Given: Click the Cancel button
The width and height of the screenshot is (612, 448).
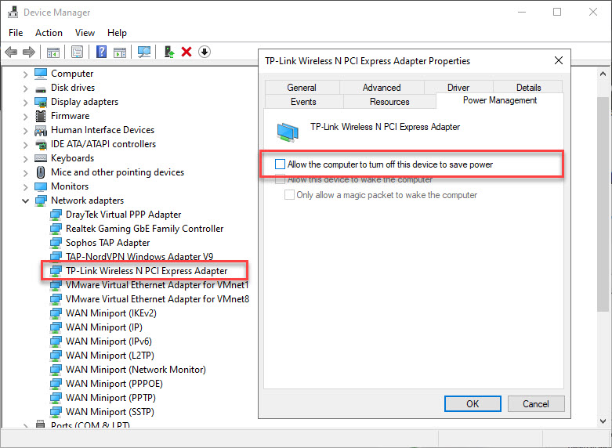Looking at the screenshot, I should click(x=536, y=403).
